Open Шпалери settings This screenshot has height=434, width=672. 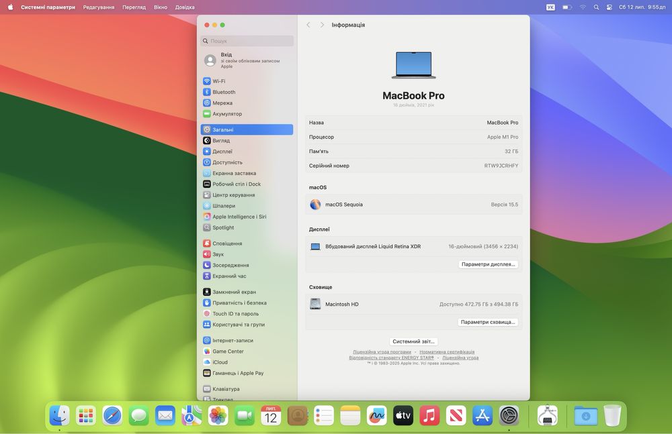tap(247, 206)
